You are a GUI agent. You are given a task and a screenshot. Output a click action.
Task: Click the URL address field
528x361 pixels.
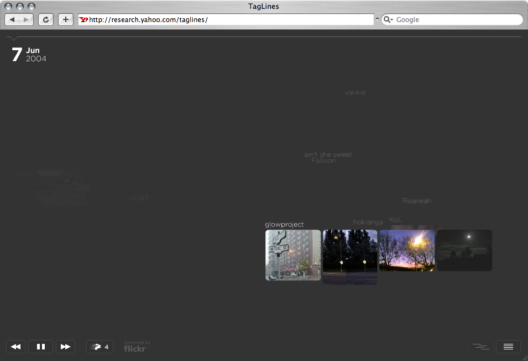click(x=232, y=19)
